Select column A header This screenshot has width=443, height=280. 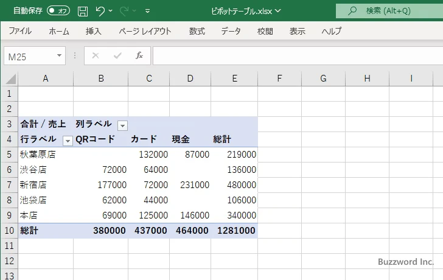46,79
